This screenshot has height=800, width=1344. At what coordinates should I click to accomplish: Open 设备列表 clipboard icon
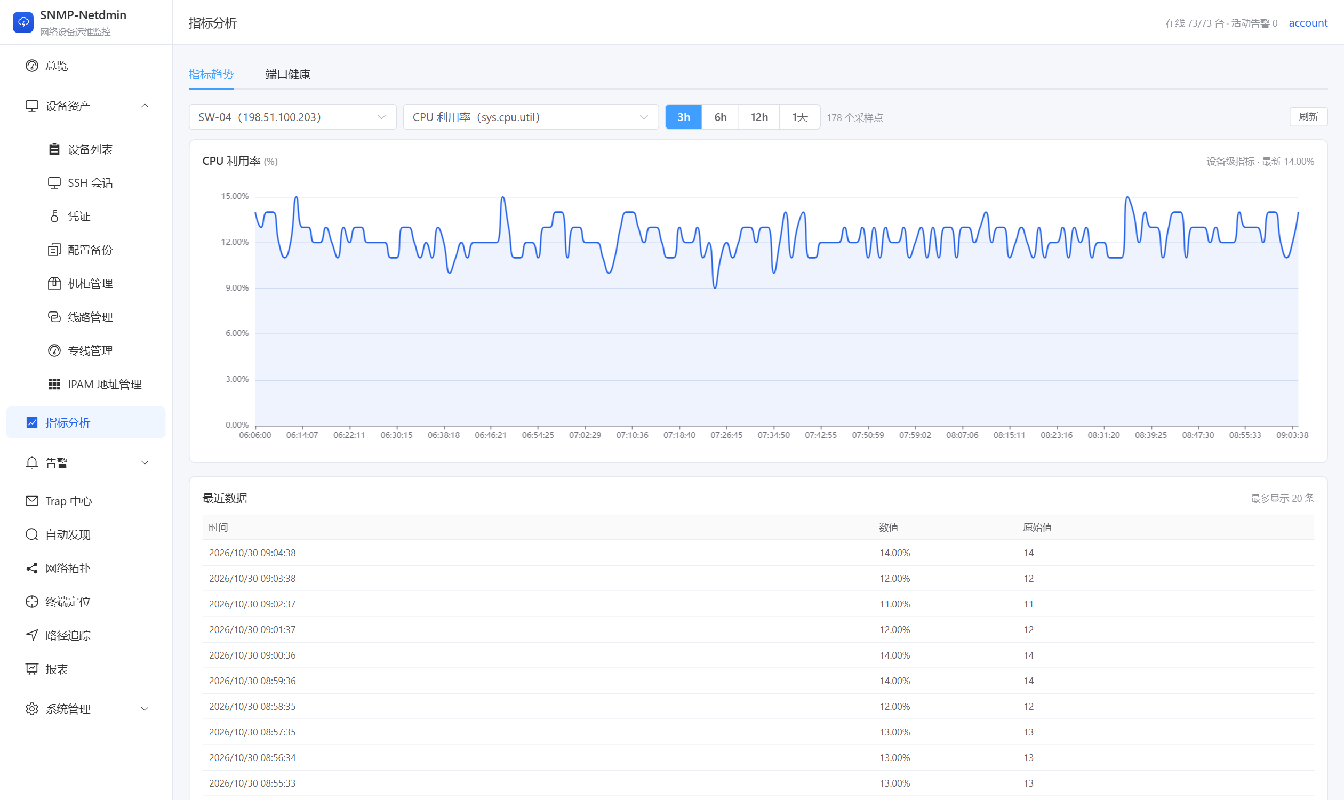tap(54, 149)
